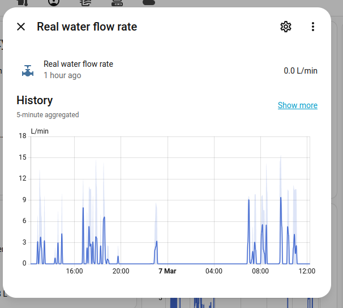Image resolution: width=343 pixels, height=308 pixels.
Task: Follow the Show more history link
Action: point(297,105)
